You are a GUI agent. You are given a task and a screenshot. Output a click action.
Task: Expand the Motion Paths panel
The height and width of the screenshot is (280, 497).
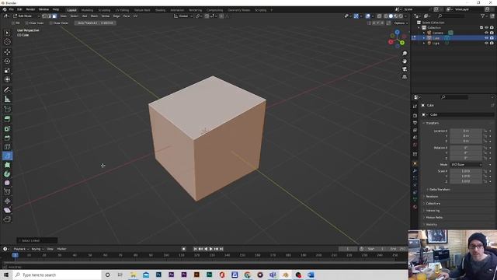[433, 218]
